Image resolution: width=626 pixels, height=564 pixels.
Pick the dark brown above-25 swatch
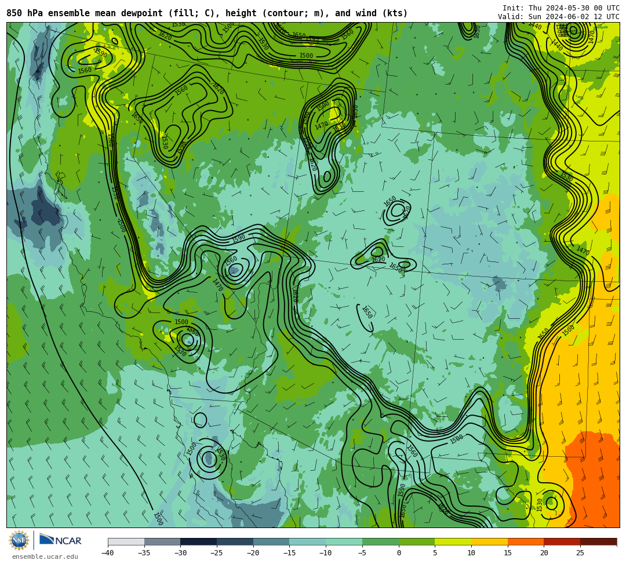coord(598,541)
